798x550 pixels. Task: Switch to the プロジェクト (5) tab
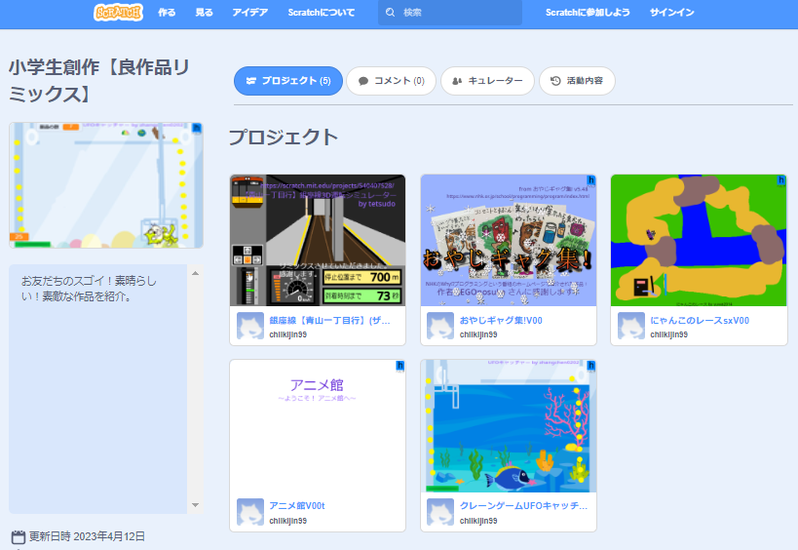(x=288, y=81)
